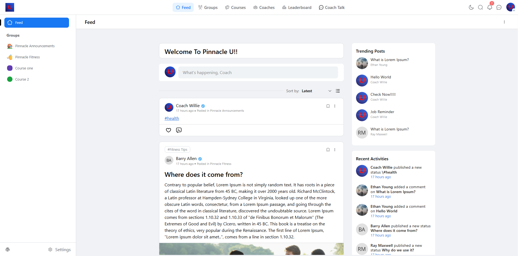Open the messages chat bubble icon
518x256 pixels.
pyautogui.click(x=499, y=7)
